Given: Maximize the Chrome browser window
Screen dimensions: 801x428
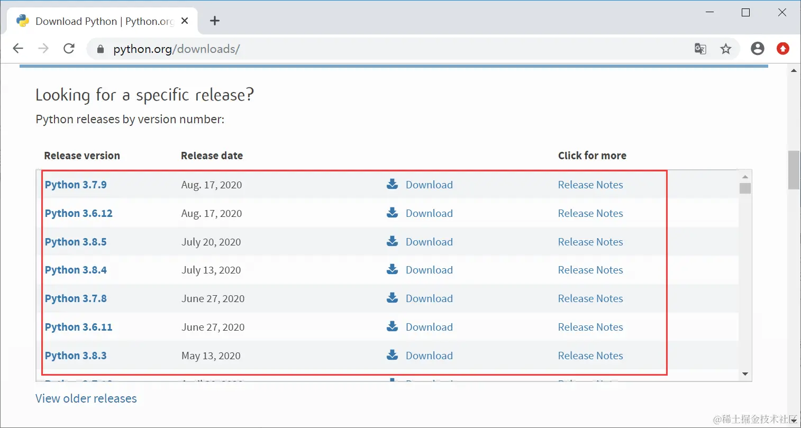Looking at the screenshot, I should coord(746,12).
